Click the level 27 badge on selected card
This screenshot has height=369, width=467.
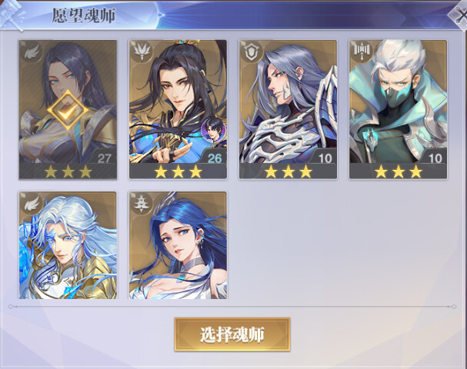click(104, 158)
